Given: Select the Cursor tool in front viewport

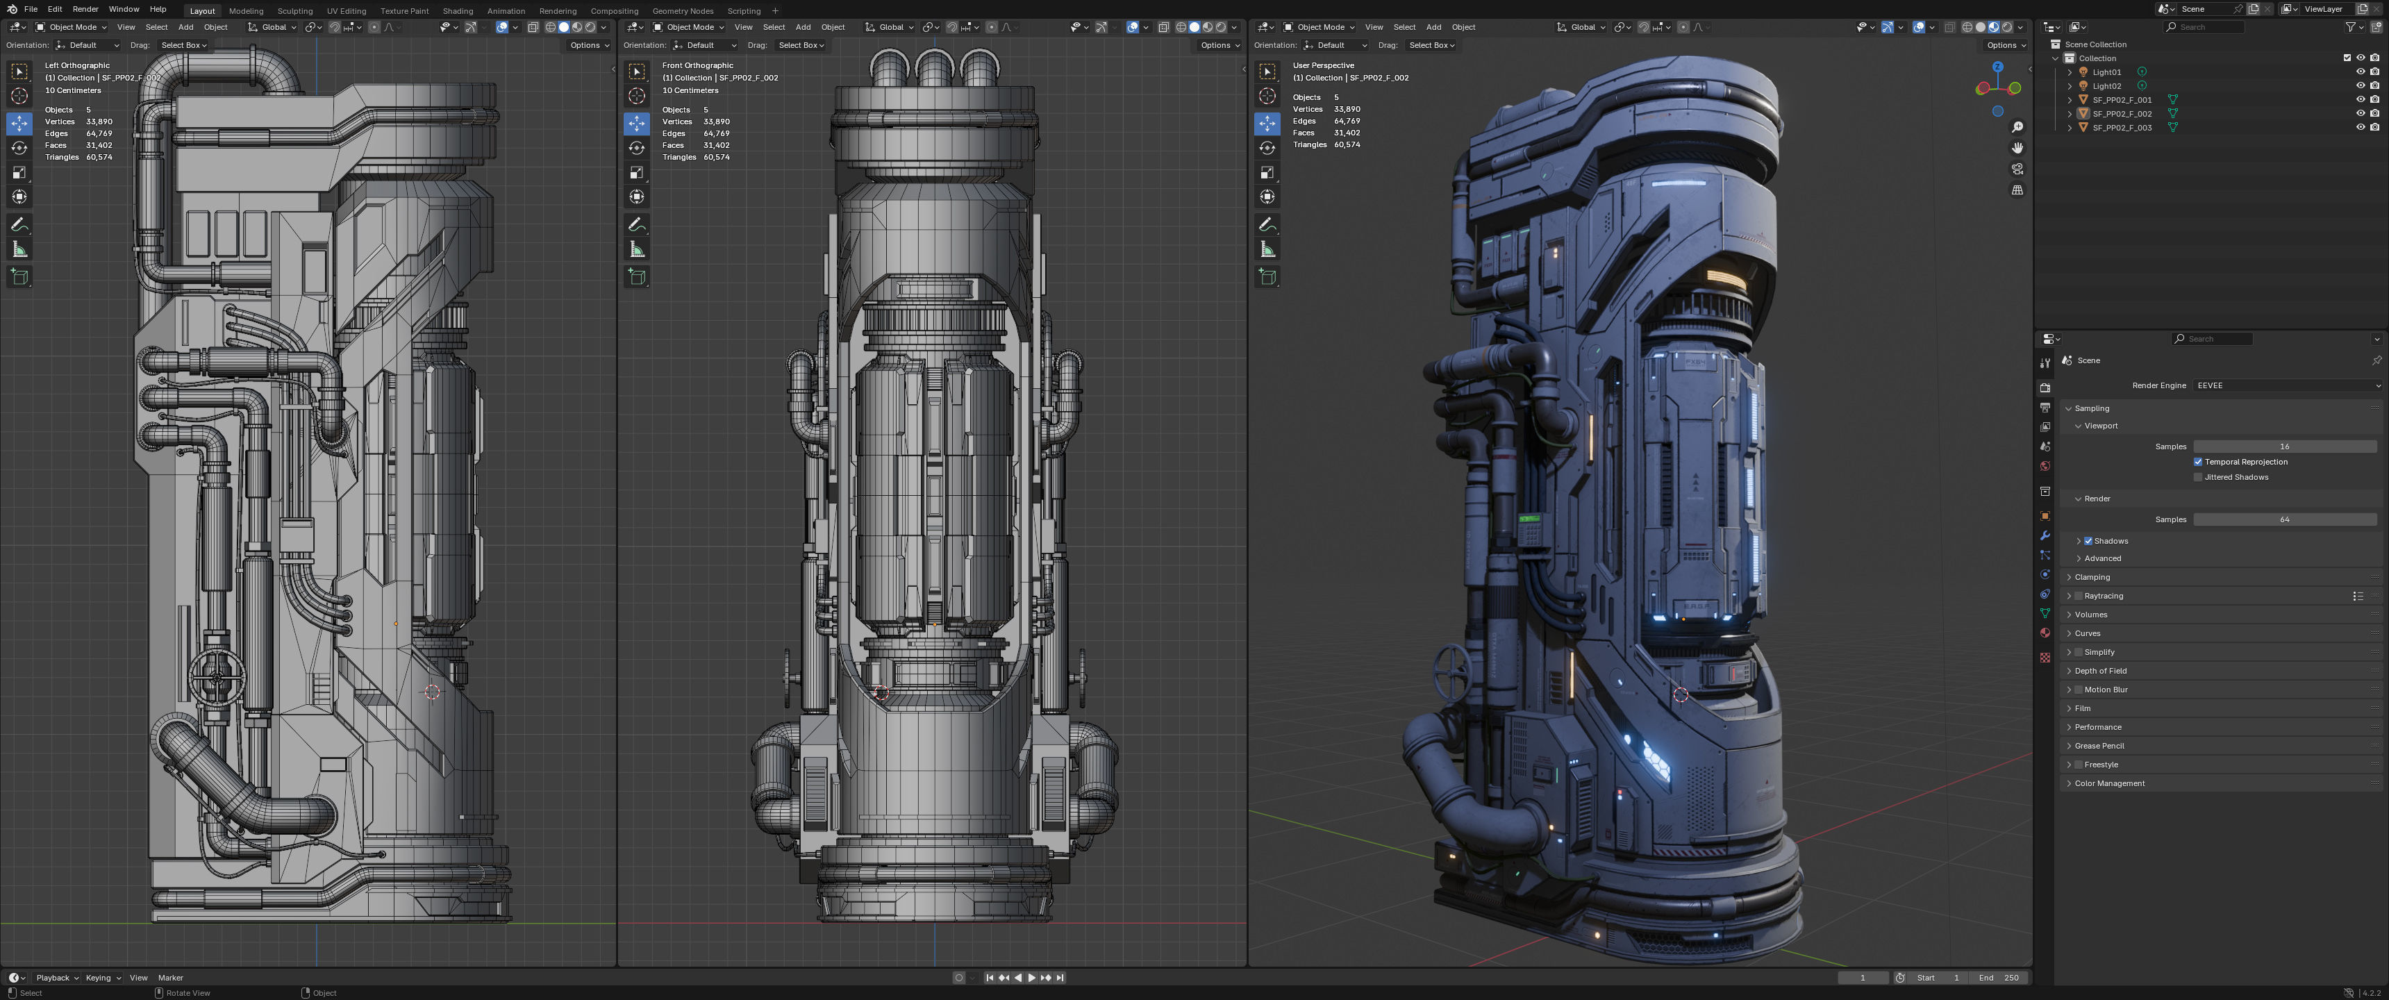Looking at the screenshot, I should pyautogui.click(x=636, y=97).
